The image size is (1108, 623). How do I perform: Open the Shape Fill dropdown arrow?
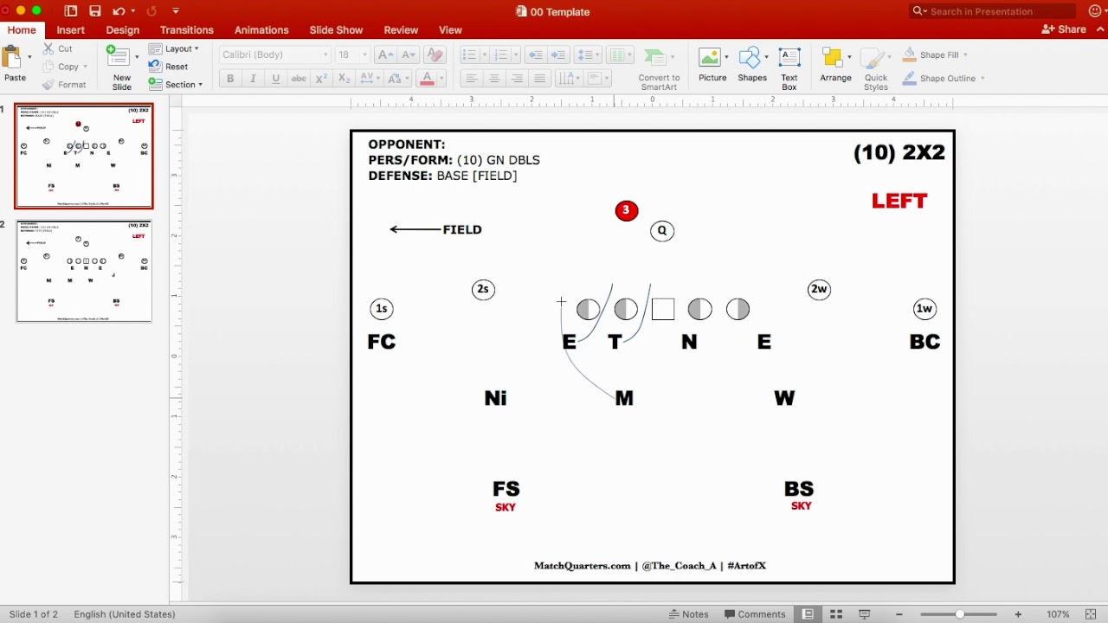(x=965, y=55)
